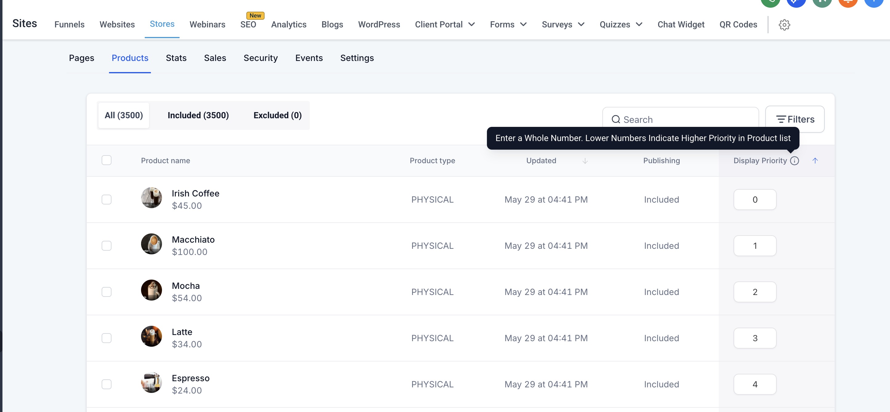
Task: Check the Mocha row checkbox
Action: pos(107,292)
